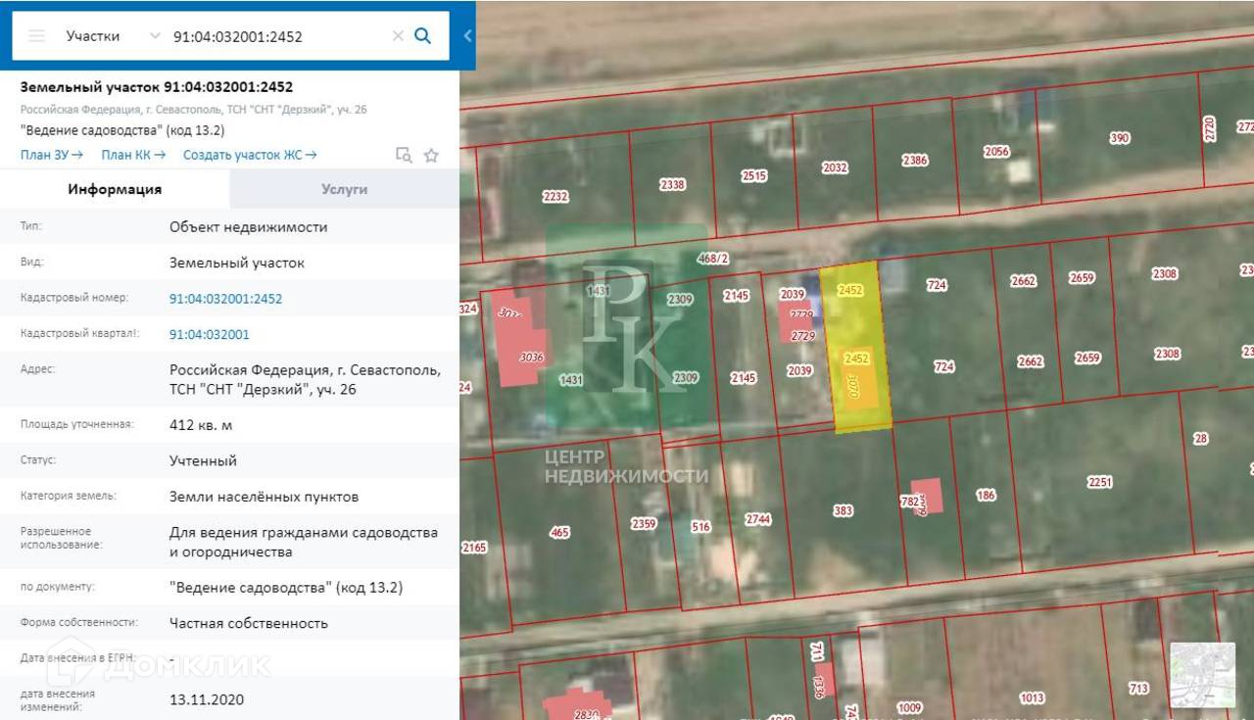Click parcel 2251 on the map
Screen dimensions: 1254x720
1099,482
